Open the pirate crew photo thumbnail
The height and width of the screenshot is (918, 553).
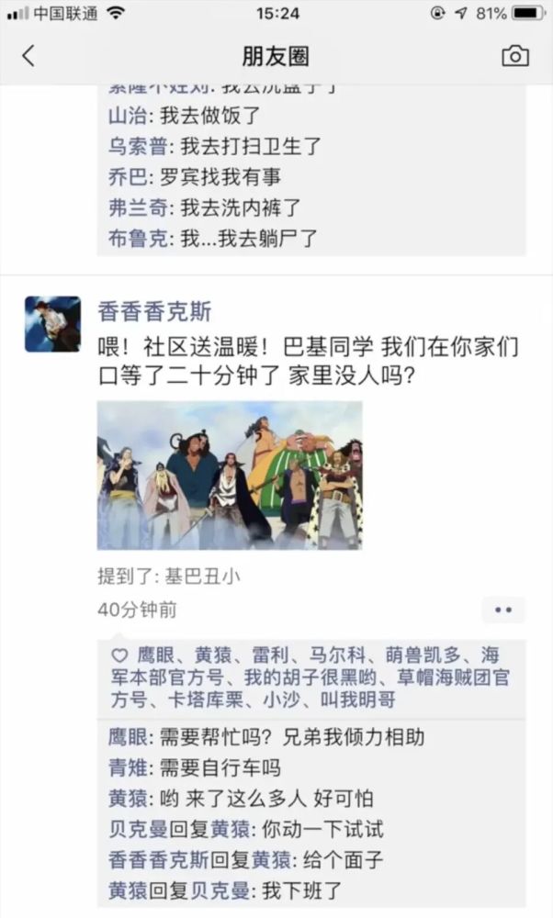(x=230, y=475)
